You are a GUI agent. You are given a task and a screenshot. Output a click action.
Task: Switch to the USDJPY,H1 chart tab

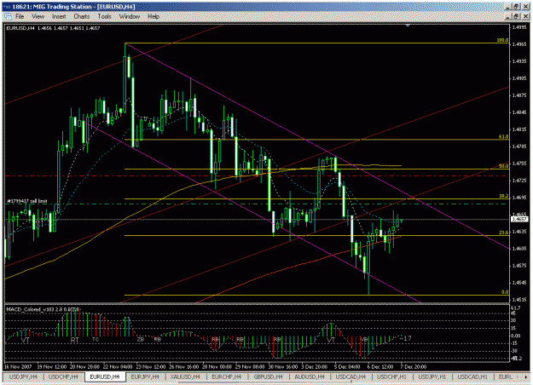click(x=432, y=376)
